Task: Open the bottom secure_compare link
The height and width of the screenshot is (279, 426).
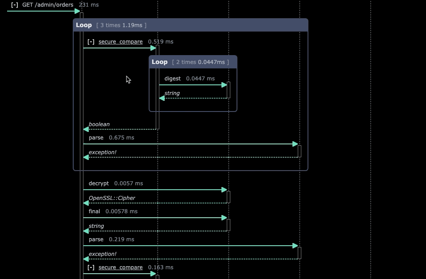Action: (120, 267)
